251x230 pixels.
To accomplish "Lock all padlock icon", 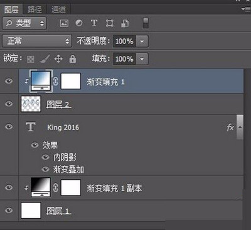I will [x=73, y=59].
